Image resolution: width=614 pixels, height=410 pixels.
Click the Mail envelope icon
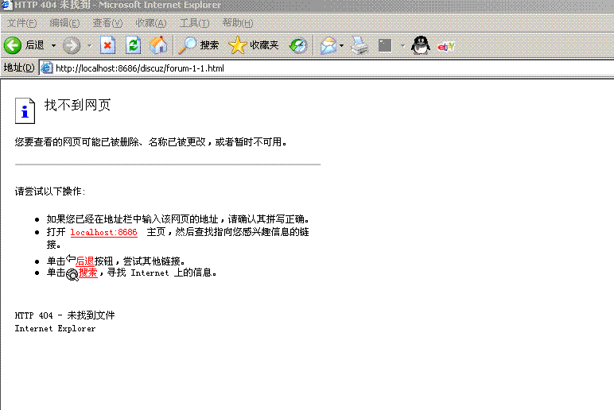328,46
